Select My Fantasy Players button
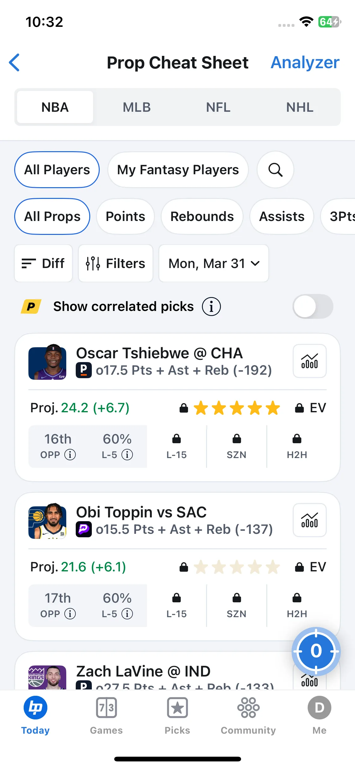Viewport: 355px width, 769px height. (178, 170)
